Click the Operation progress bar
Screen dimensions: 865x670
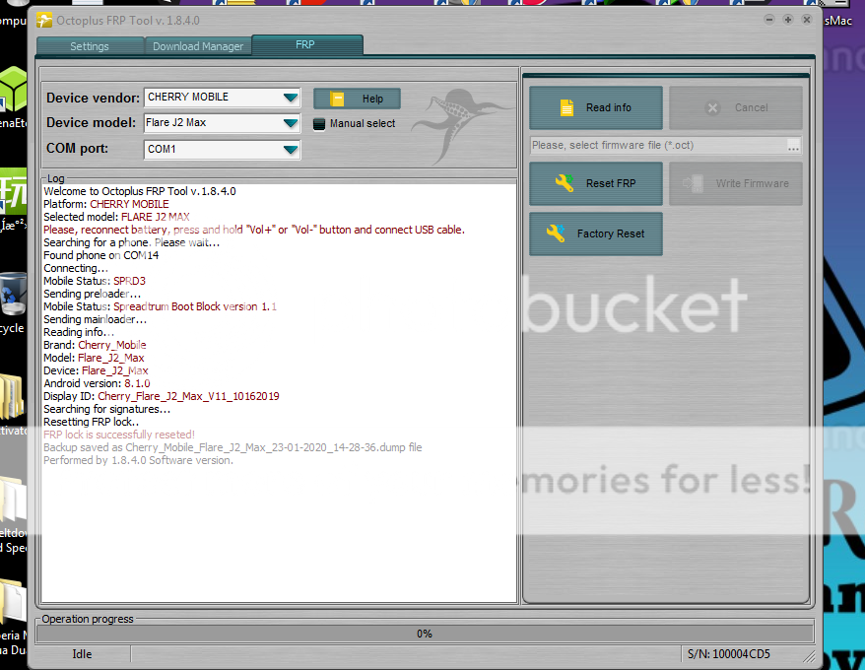(425, 634)
